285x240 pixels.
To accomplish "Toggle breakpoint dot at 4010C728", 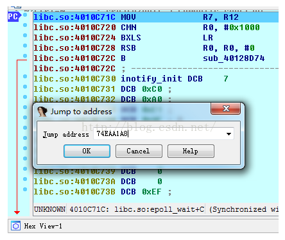I will click(25, 46).
